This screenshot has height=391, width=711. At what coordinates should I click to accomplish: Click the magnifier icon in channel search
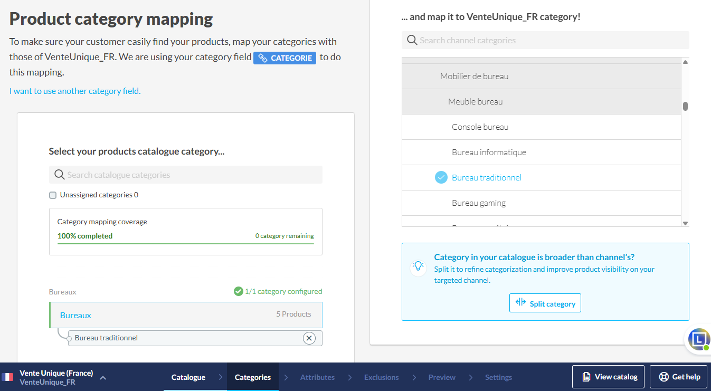tap(412, 40)
